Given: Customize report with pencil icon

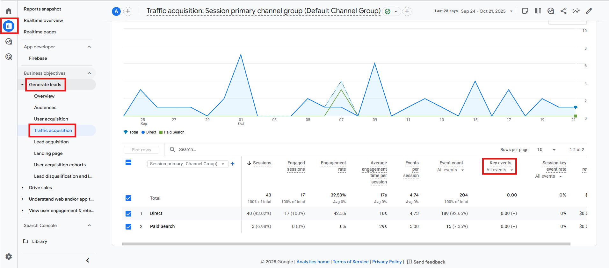Looking at the screenshot, I should point(589,11).
